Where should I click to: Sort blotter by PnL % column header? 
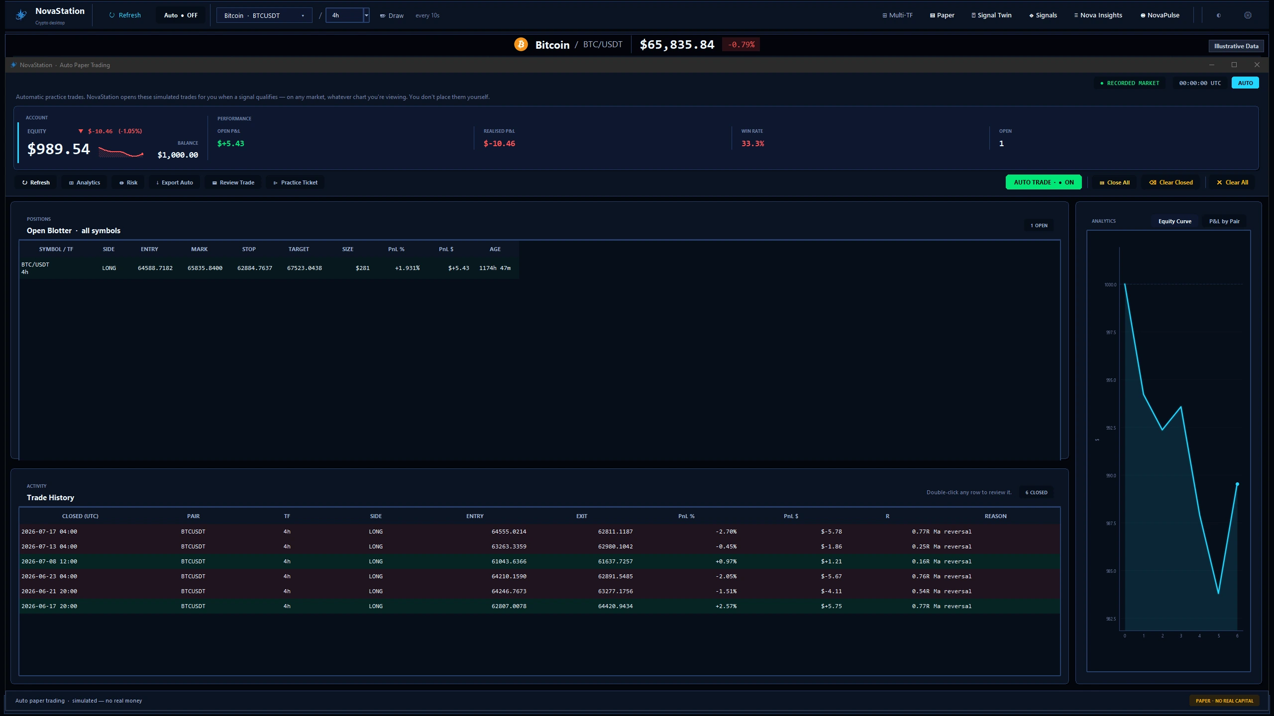tap(396, 249)
